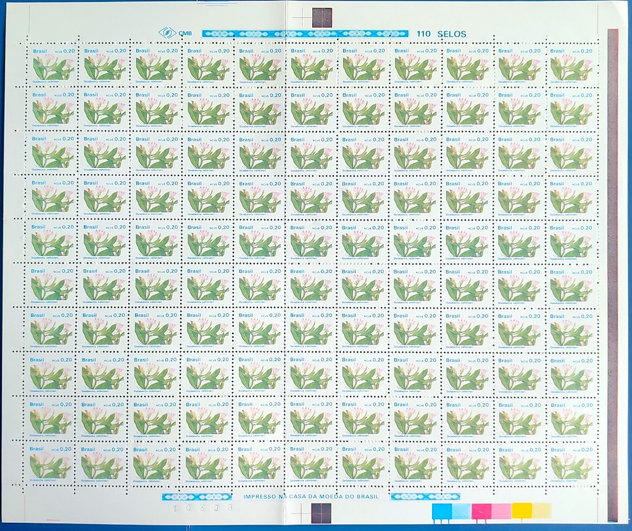This screenshot has height=531, width=632.
Task: Click the magenta color swatch
Action: click(x=481, y=511)
